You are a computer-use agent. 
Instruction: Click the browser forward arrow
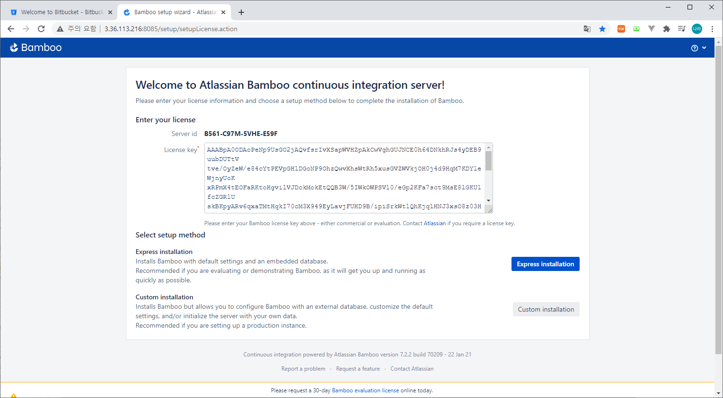point(26,29)
